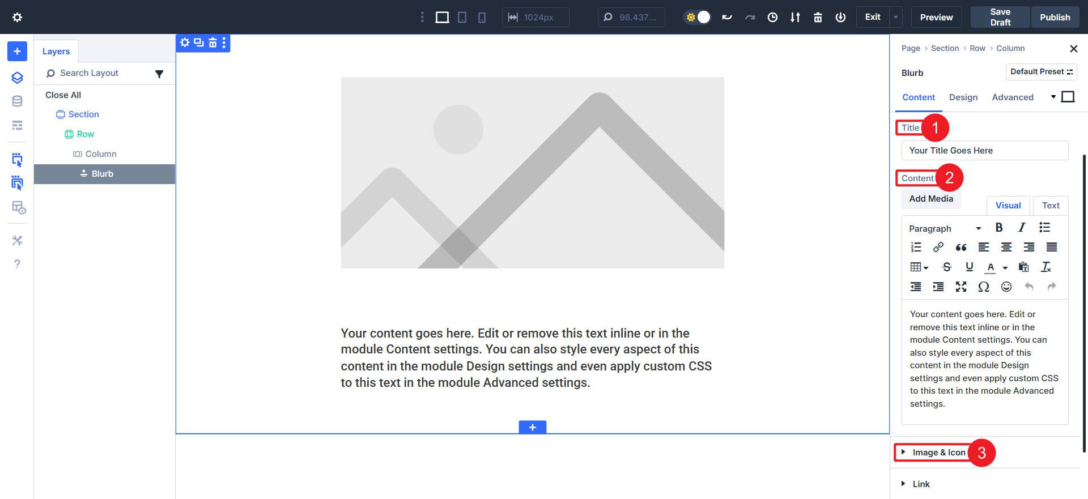
Task: Open the special character Omega tool
Action: pyautogui.click(x=984, y=287)
